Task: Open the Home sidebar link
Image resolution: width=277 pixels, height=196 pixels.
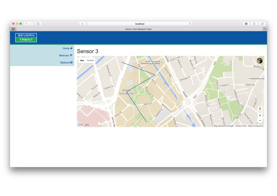Action: 67,48
